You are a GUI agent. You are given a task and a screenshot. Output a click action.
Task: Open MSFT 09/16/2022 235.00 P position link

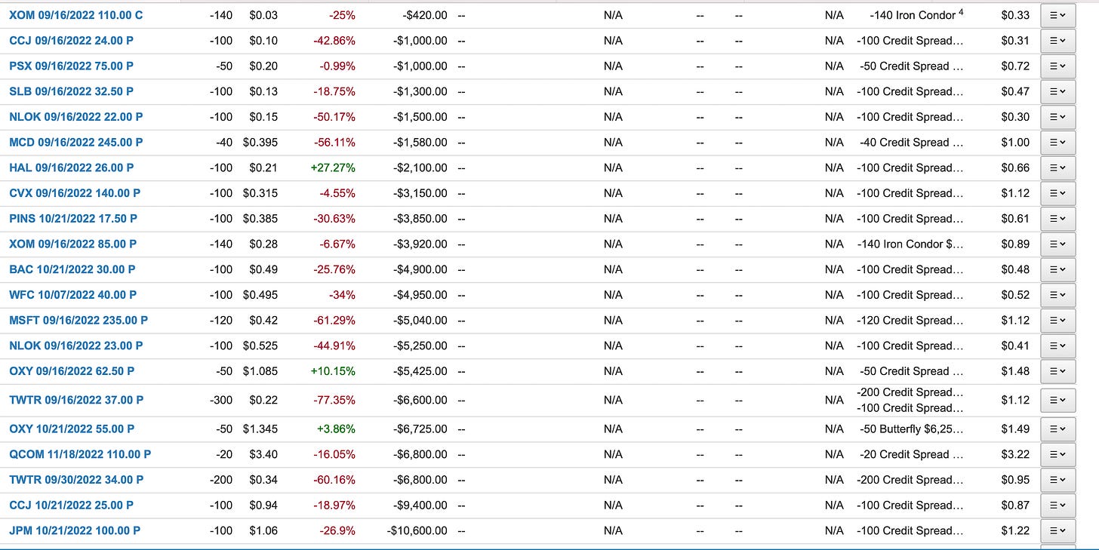click(78, 320)
